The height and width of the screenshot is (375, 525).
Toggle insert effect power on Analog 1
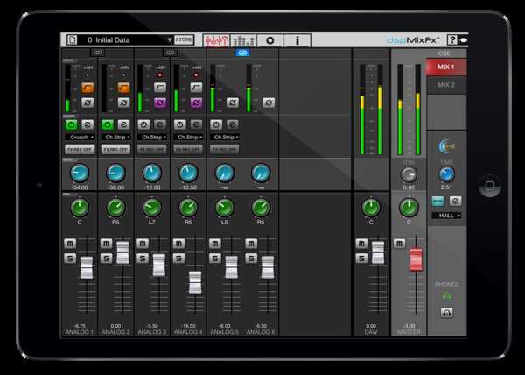pyautogui.click(x=71, y=124)
